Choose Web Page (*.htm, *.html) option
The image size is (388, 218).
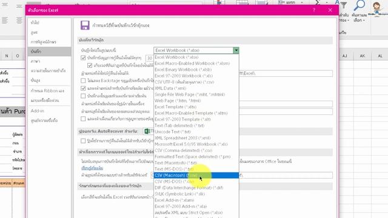(x=196, y=101)
